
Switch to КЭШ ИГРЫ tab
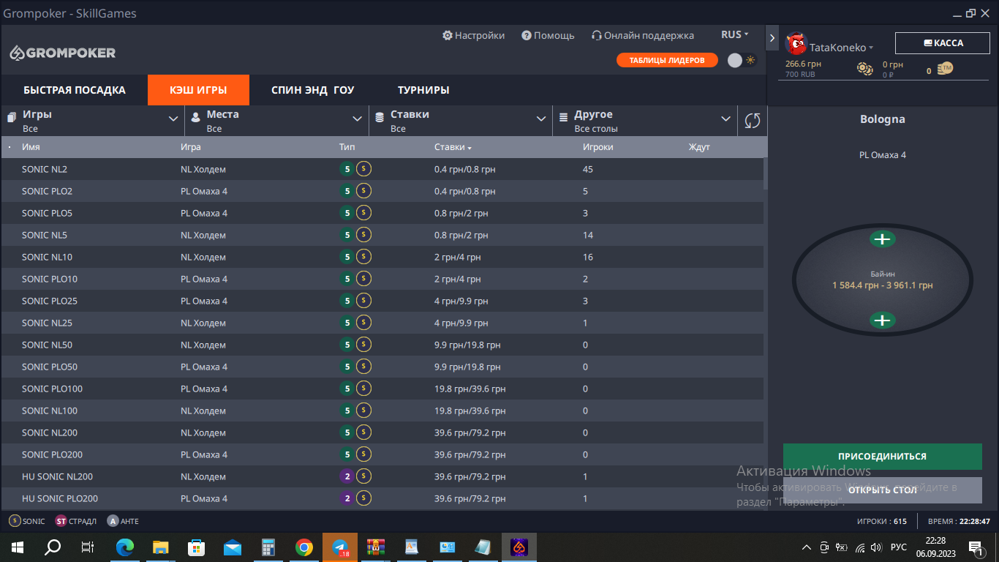pyautogui.click(x=198, y=90)
